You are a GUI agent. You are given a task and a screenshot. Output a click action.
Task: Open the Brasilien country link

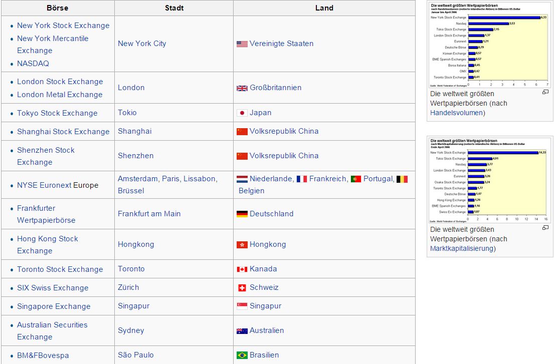264,355
